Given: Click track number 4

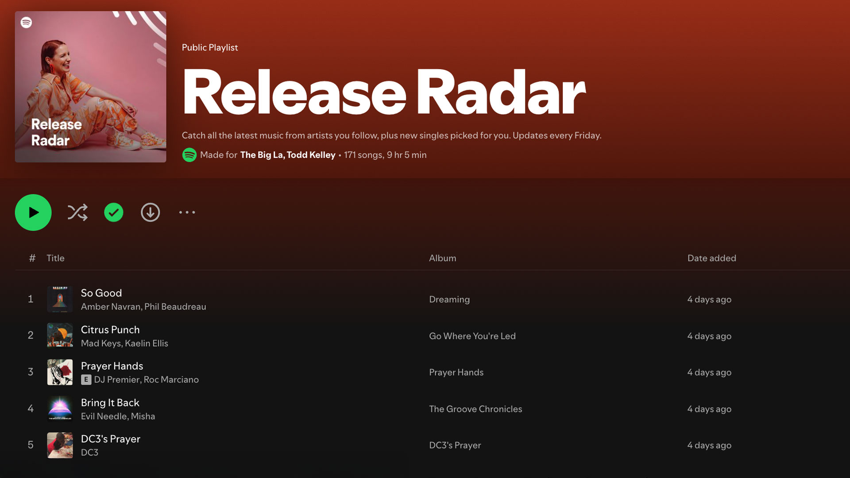Looking at the screenshot, I should [x=31, y=409].
